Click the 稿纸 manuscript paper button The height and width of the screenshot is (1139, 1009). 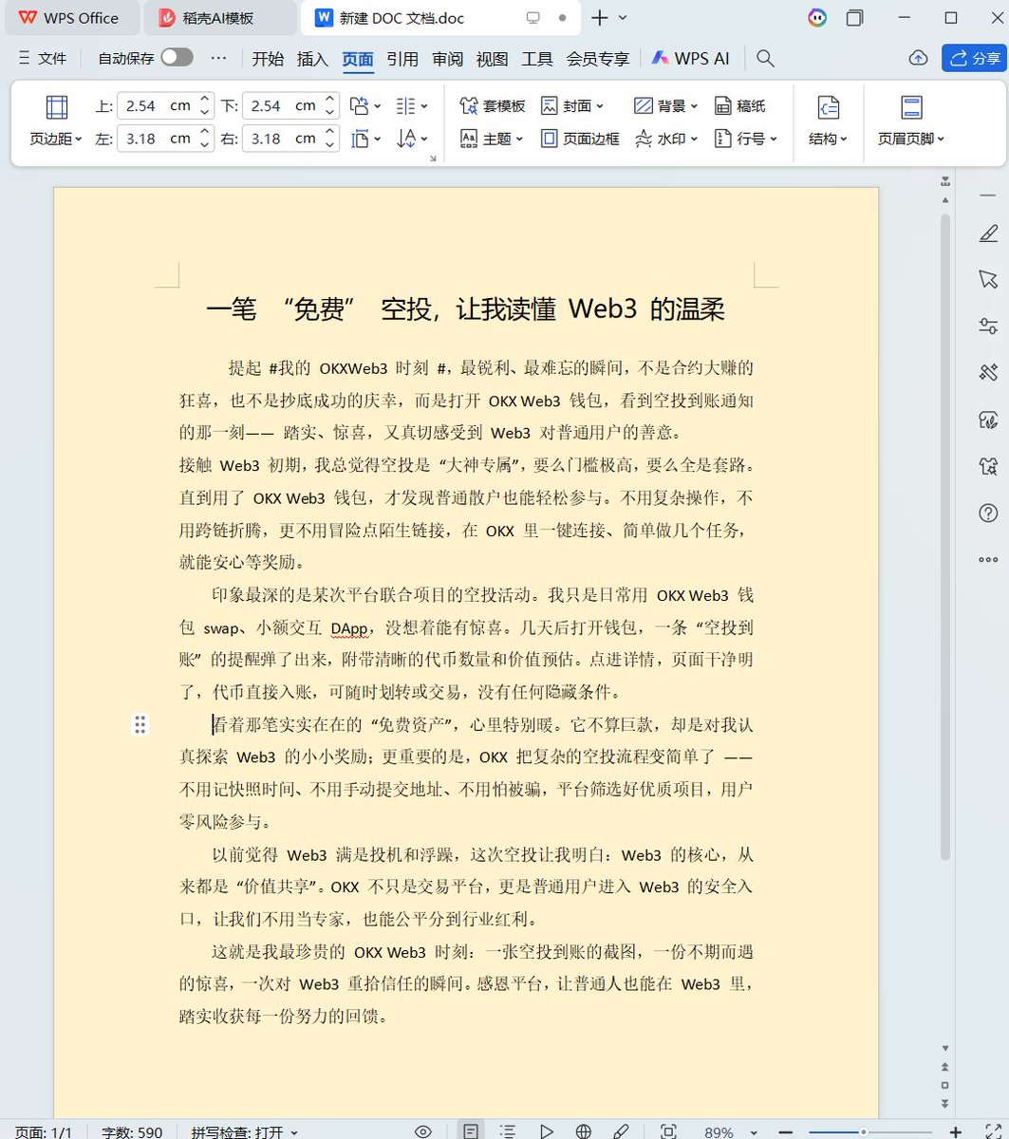pyautogui.click(x=739, y=105)
